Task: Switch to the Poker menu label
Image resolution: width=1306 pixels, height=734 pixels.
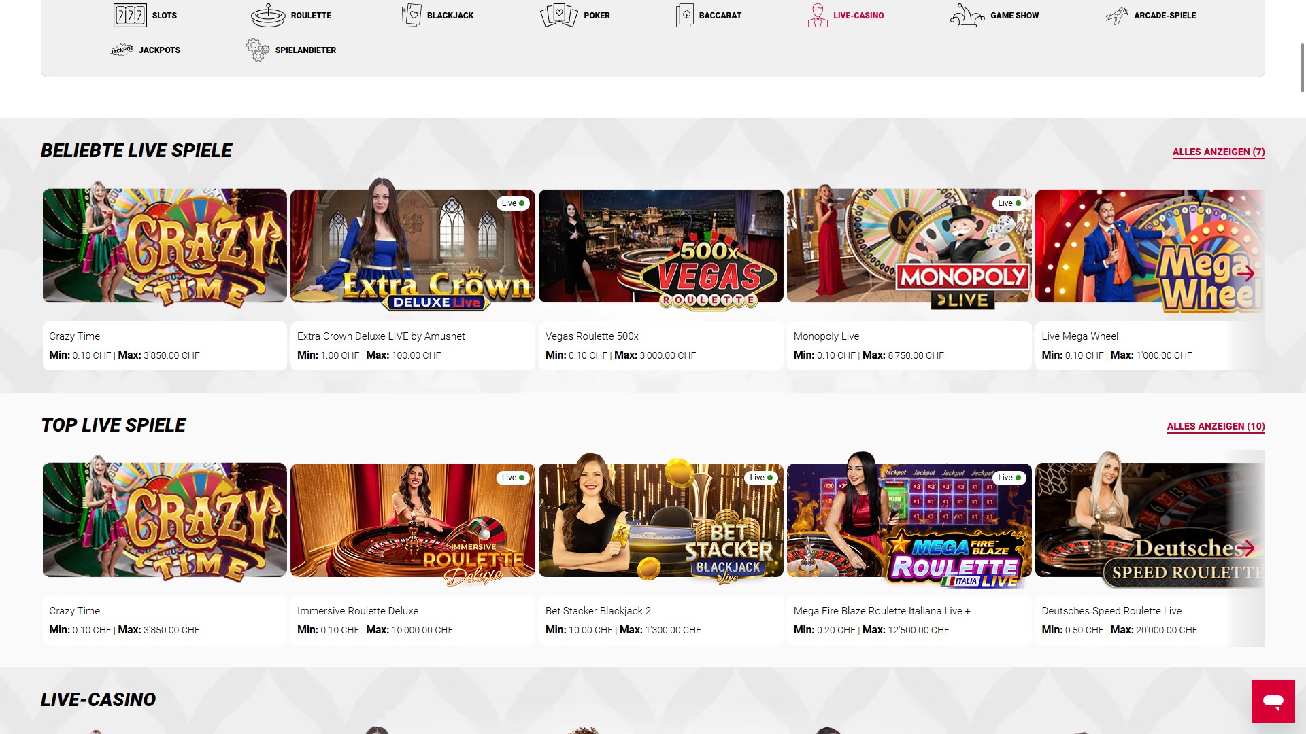Action: tap(597, 15)
